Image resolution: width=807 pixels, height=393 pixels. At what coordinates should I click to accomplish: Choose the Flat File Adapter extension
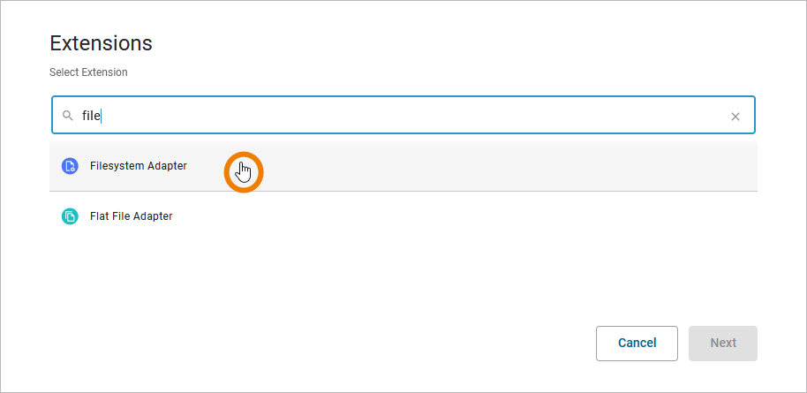coord(131,216)
